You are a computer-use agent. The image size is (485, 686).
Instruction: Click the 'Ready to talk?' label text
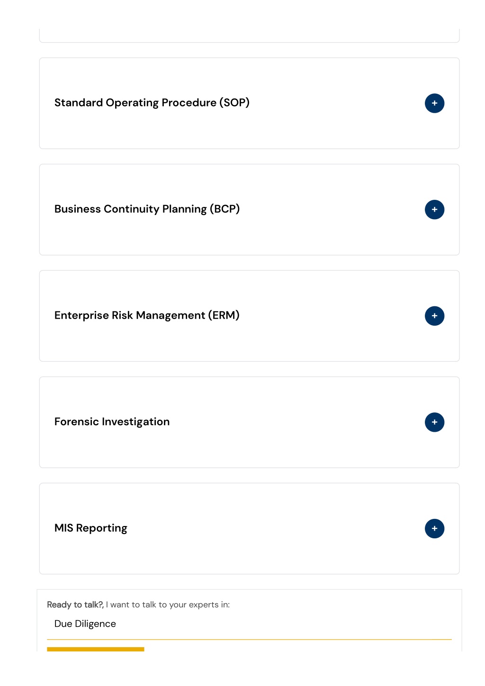(x=75, y=605)
